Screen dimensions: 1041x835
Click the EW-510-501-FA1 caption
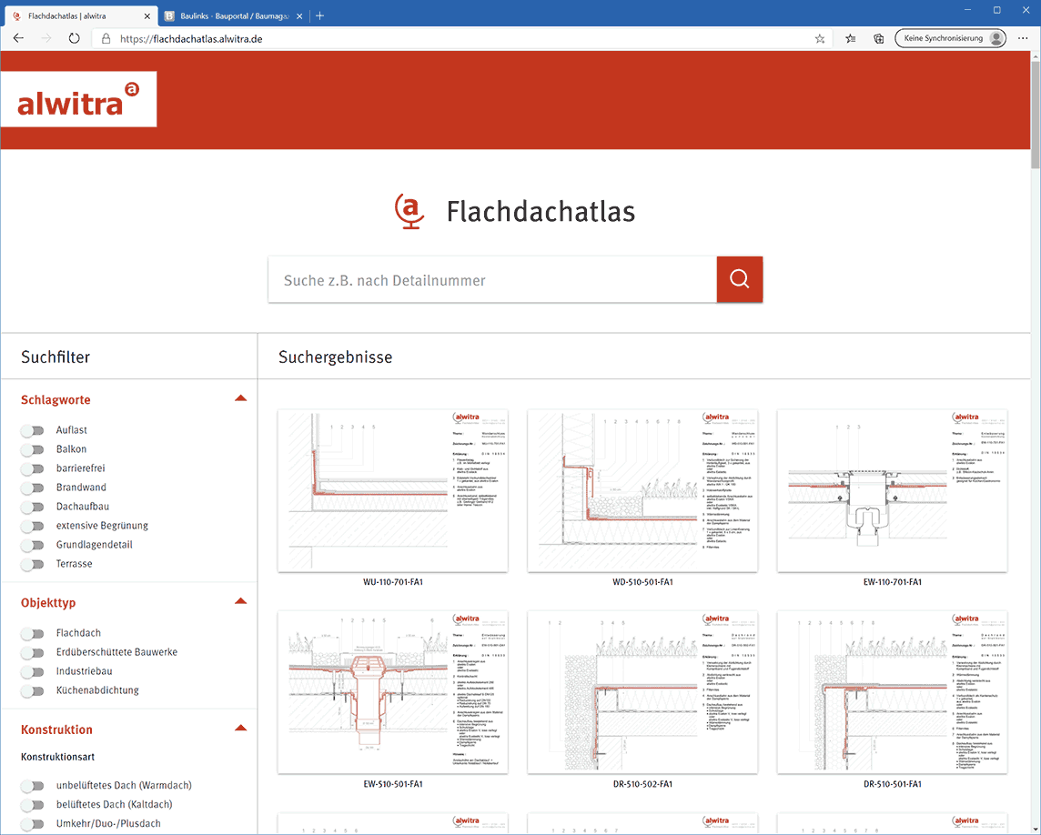coord(393,784)
